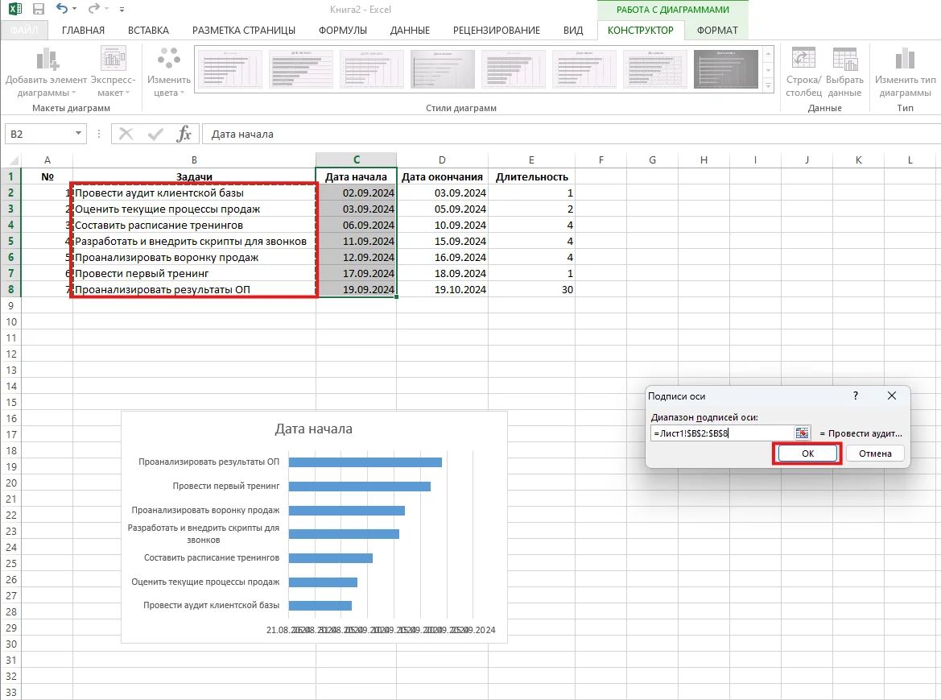Screen dimensions: 941x700
Task: Select the fifth chart style thumbnail
Action: [x=513, y=69]
